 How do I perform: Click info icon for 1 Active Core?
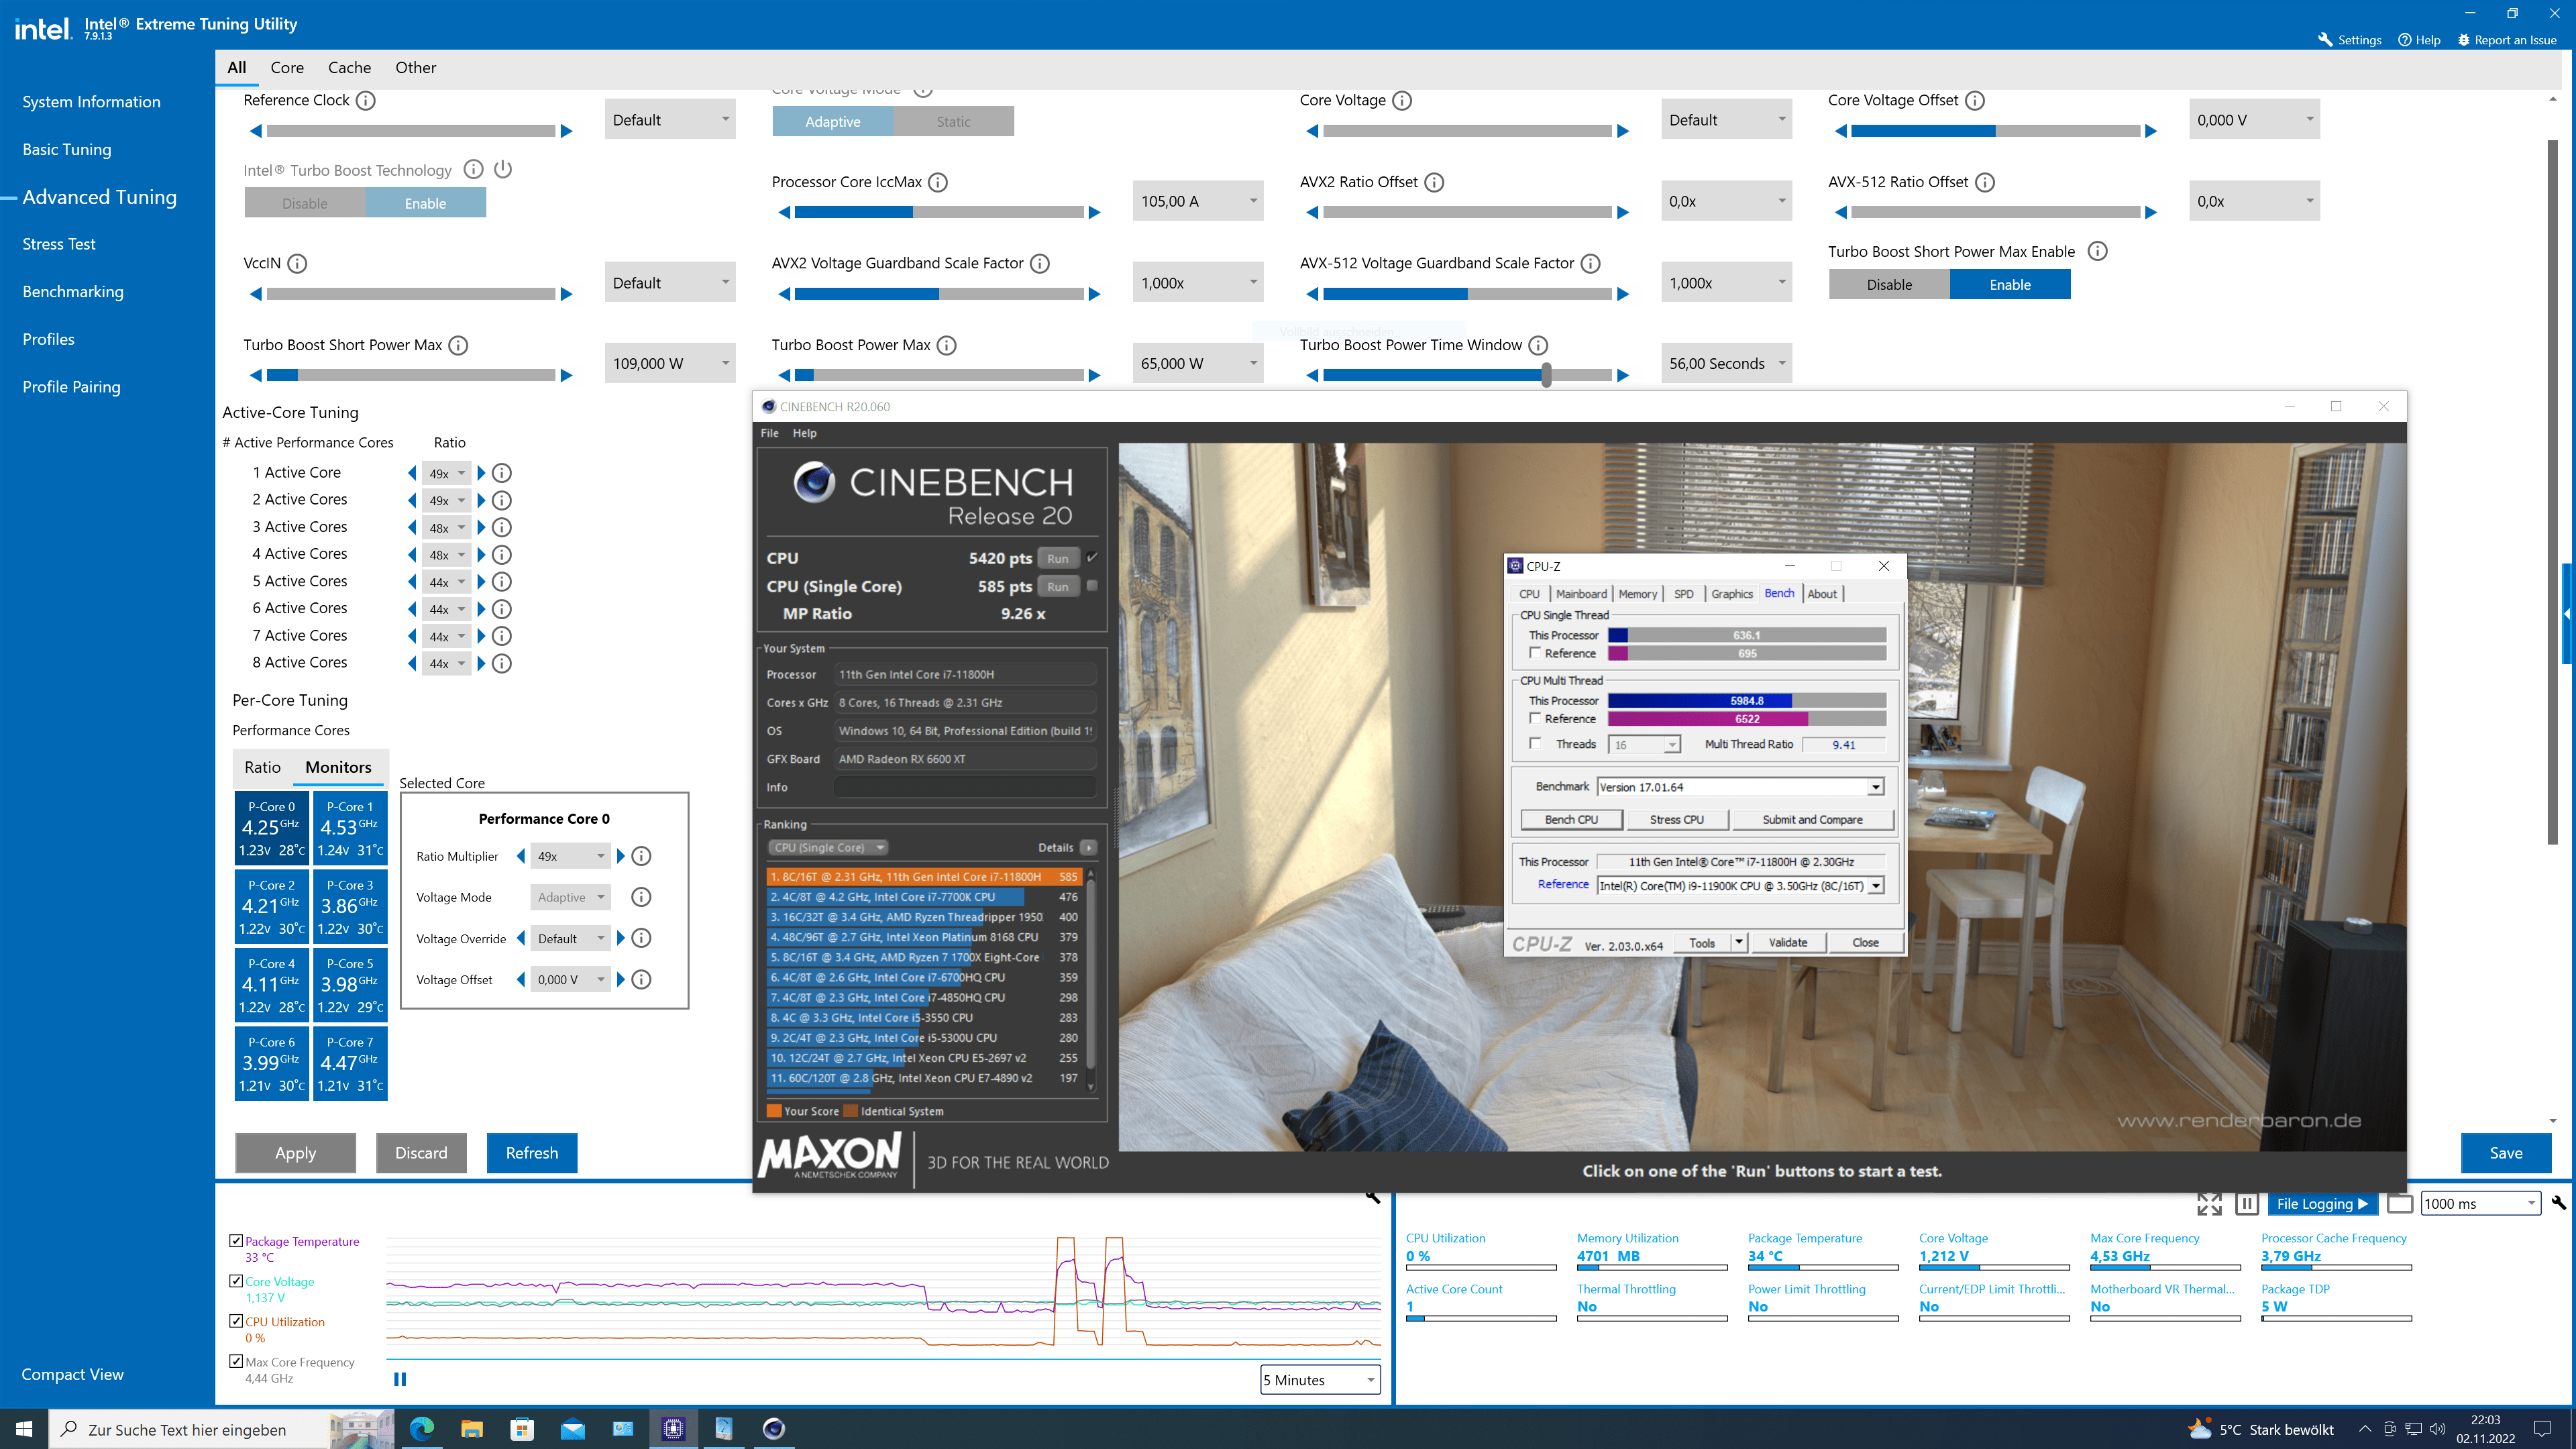pyautogui.click(x=502, y=473)
